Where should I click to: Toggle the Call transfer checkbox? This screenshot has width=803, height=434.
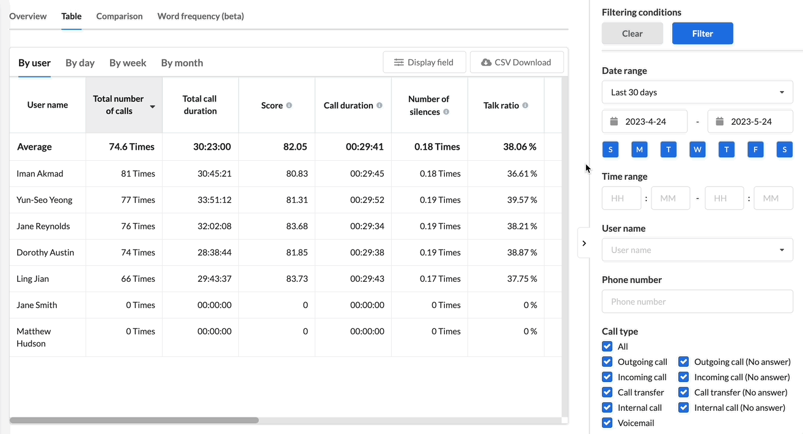(x=607, y=392)
